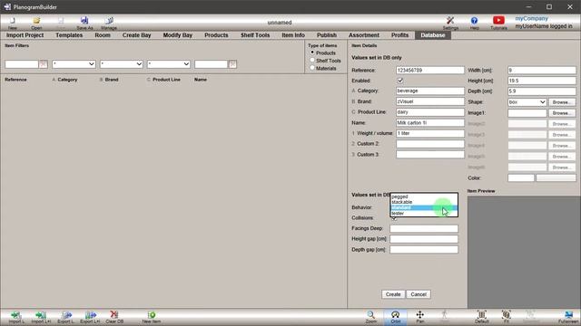Choose pegged in Behavior list
Viewport: 581px width, 326px height.
coord(424,197)
